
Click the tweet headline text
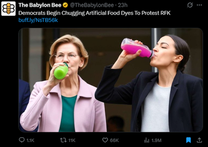[94, 13]
